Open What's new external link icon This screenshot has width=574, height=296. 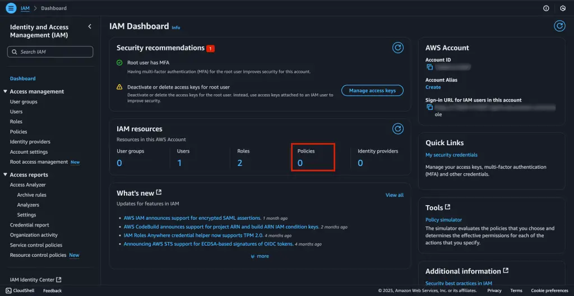click(x=159, y=192)
